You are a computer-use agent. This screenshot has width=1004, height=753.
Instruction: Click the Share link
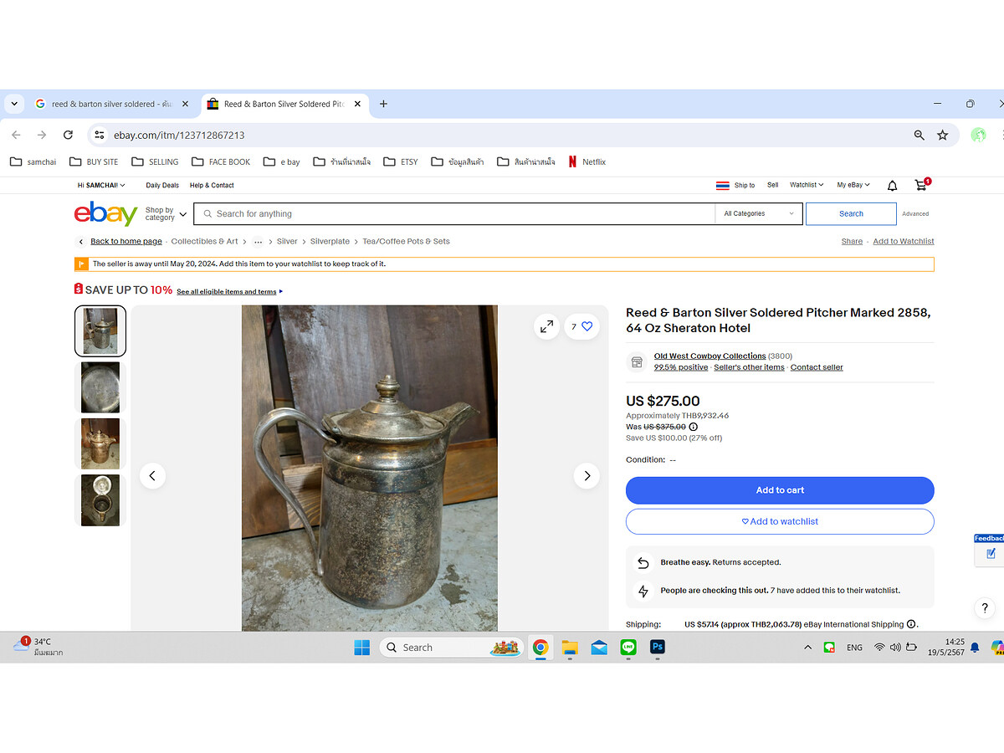click(x=852, y=241)
